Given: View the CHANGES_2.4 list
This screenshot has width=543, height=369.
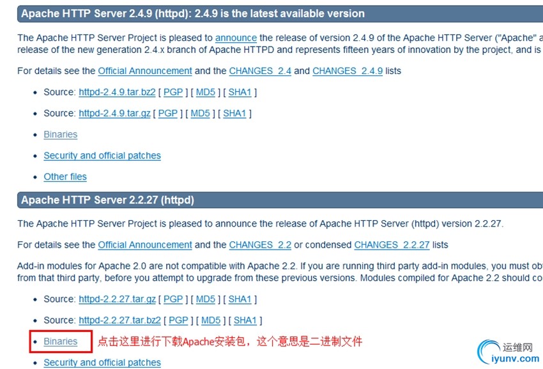Looking at the screenshot, I should pyautogui.click(x=260, y=71).
